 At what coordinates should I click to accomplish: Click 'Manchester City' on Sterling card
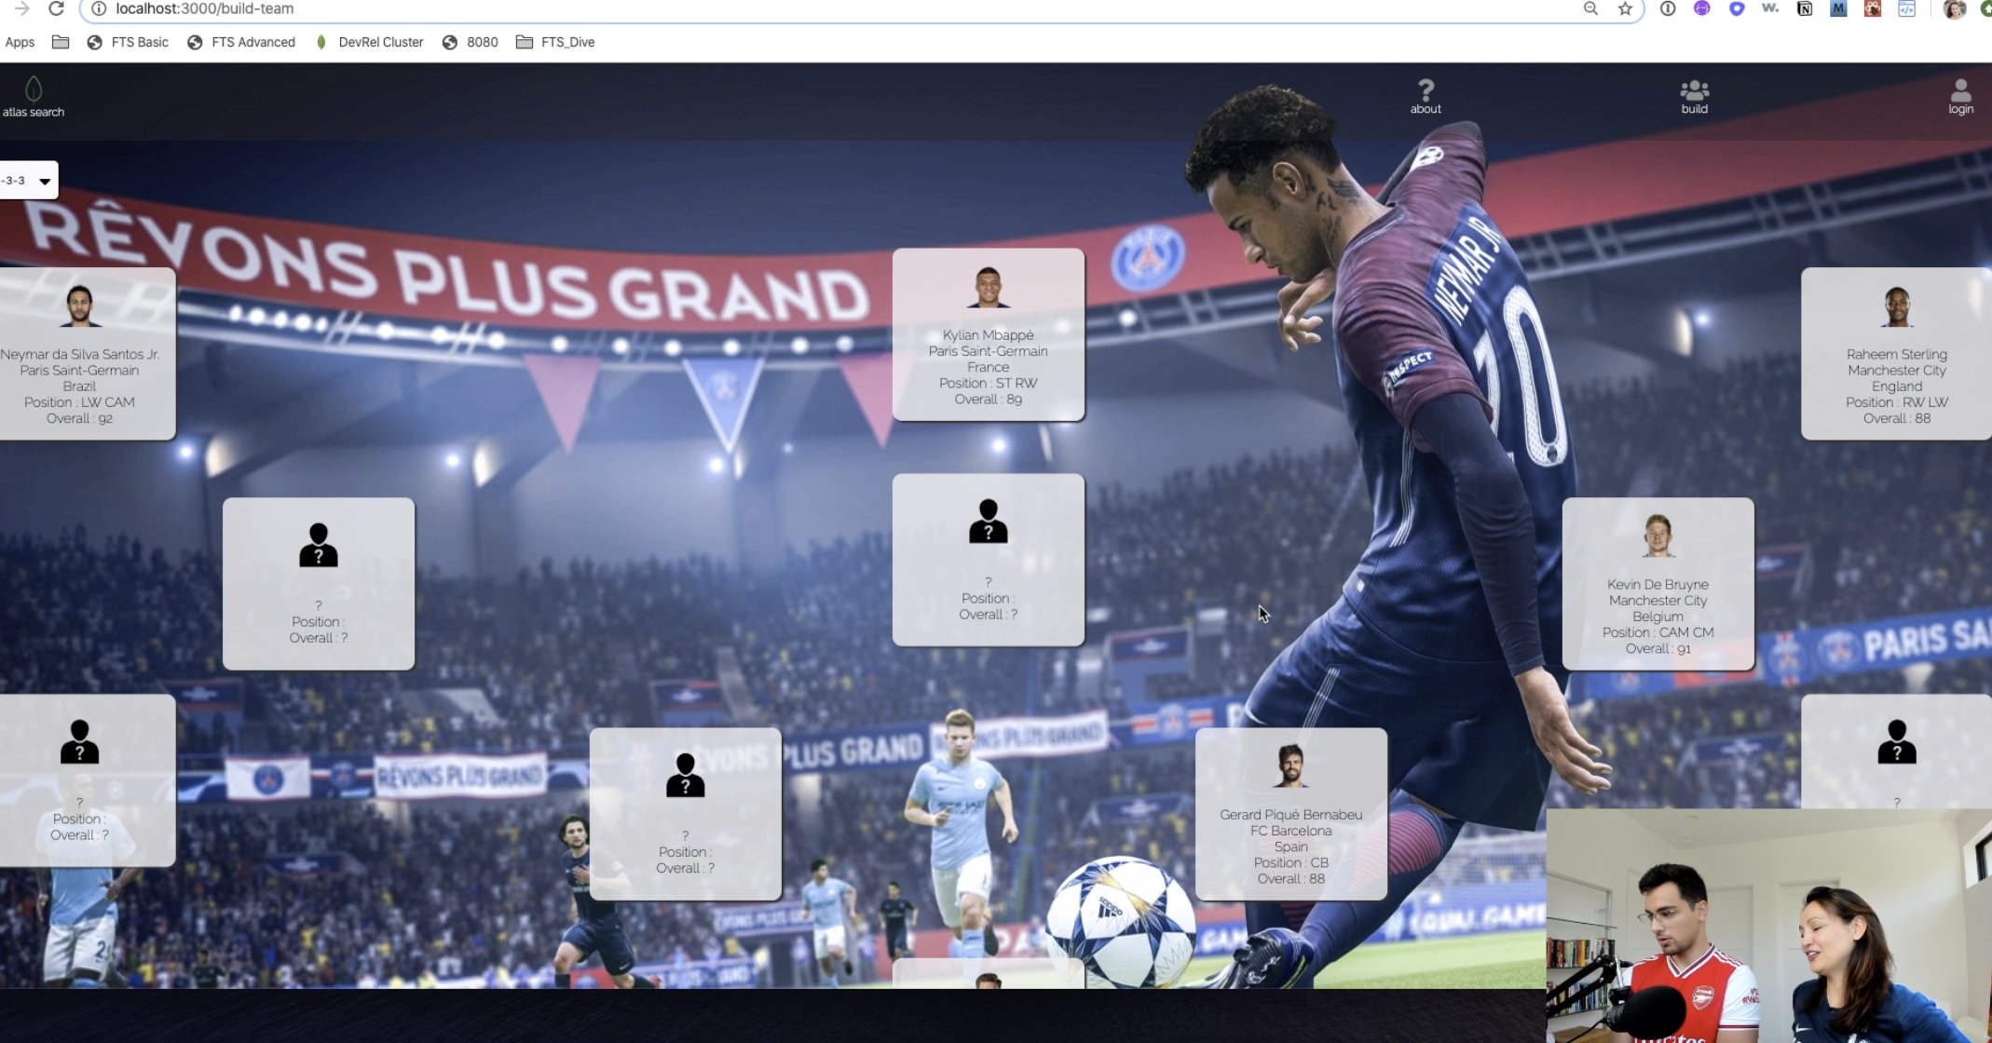point(1897,370)
